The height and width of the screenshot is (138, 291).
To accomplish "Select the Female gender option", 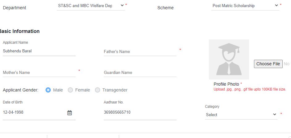I will [x=70, y=90].
